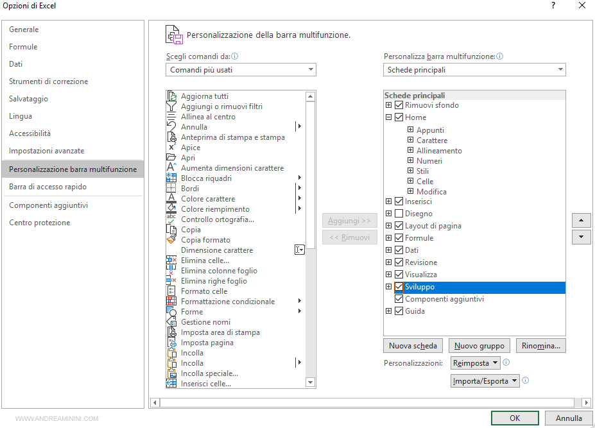
Task: Expand the Appunti group
Action: coord(411,130)
